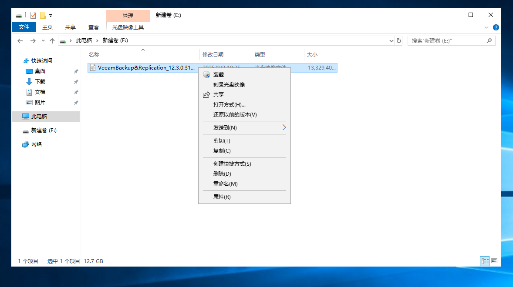Click the drive icon in the address bar
Screen dimensions: 513x287
click(63, 41)
